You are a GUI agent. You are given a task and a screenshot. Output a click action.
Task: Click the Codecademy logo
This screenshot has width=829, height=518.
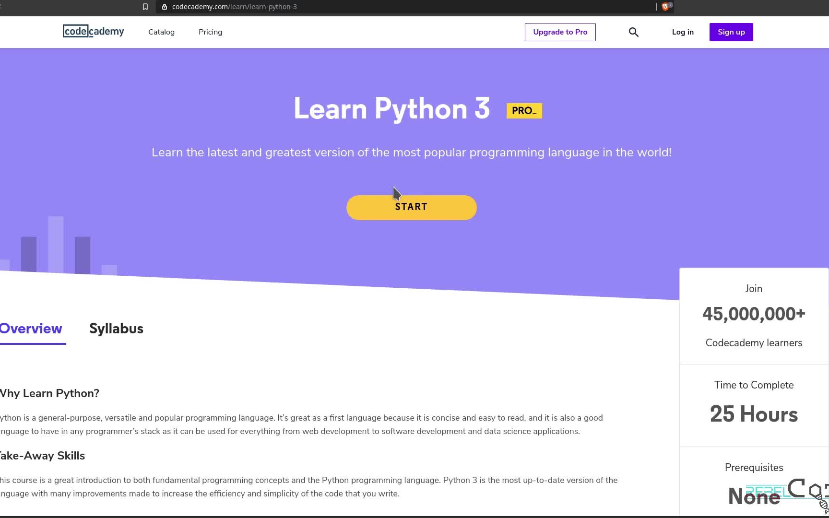click(94, 32)
